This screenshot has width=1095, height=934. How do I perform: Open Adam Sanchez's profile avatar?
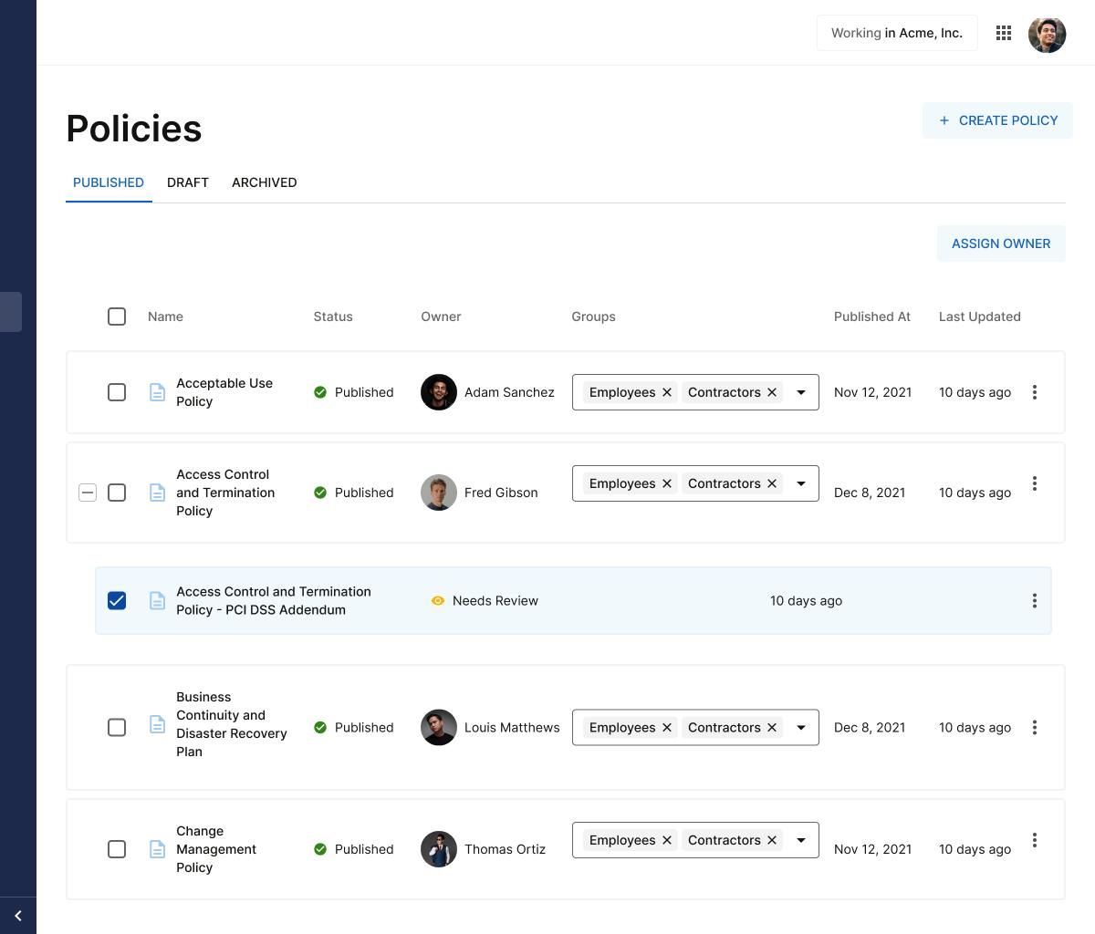click(x=439, y=392)
